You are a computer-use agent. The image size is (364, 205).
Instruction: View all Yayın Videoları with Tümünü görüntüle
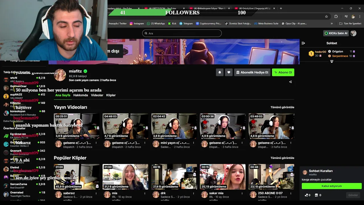pyautogui.click(x=282, y=107)
